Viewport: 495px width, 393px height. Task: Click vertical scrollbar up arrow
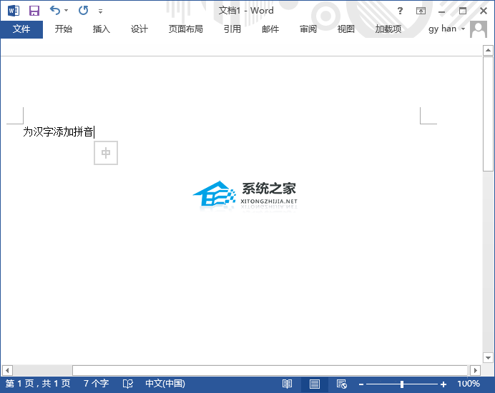488,50
